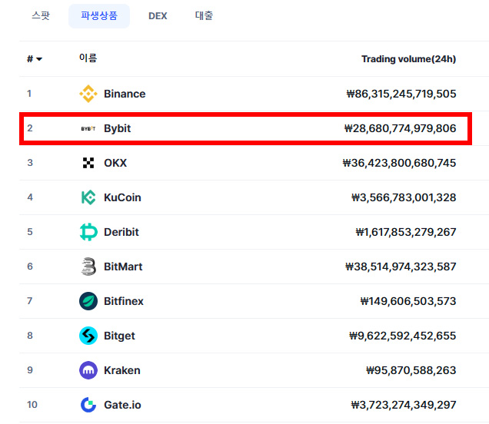Screen dimensions: 489x424
Task: Select BitMart volume ₩38,514,974,323,587
Action: (401, 267)
